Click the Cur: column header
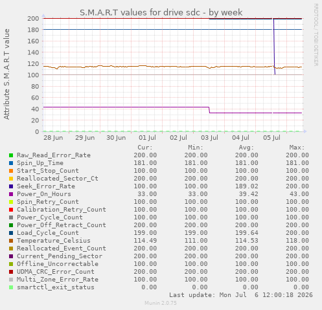Image resolution: width=322 pixels, height=310 pixels. click(145, 148)
